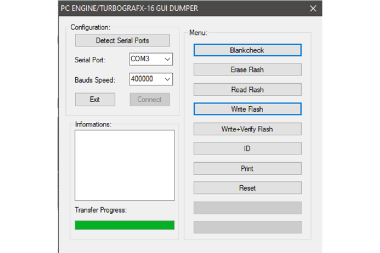Close the GUI Dumper window

pyautogui.click(x=313, y=8)
